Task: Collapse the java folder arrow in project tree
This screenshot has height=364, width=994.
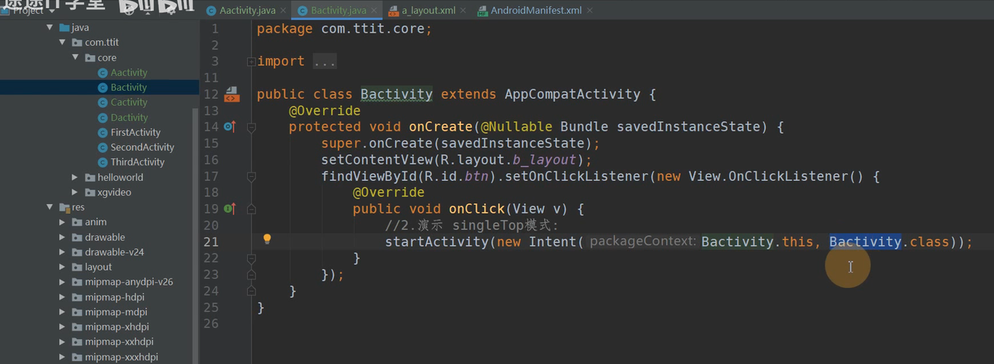Action: [50, 27]
